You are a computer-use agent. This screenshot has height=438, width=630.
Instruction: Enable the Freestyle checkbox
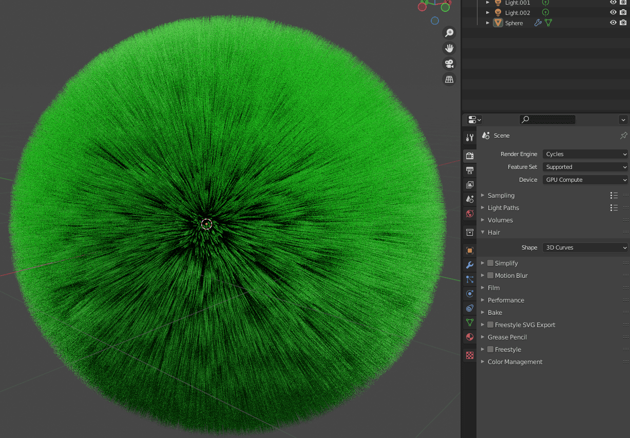[490, 349]
